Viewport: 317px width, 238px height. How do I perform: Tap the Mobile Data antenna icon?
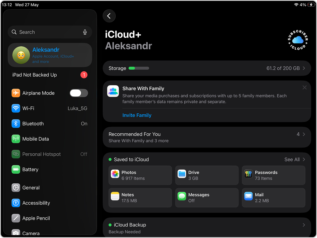pos(16,139)
